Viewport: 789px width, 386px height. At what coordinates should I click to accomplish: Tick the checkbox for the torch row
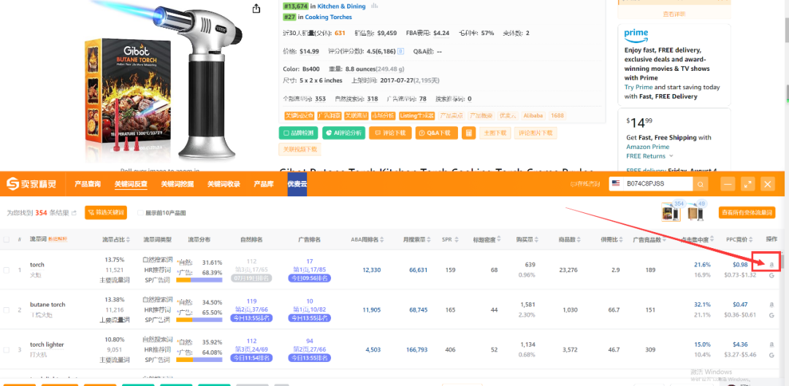click(7, 270)
